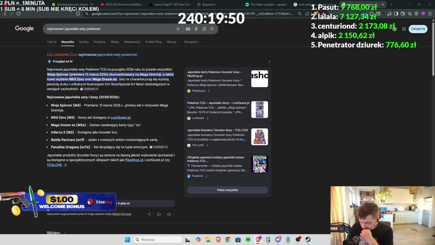Open Microsoft Store from taskbar

(x=238, y=240)
